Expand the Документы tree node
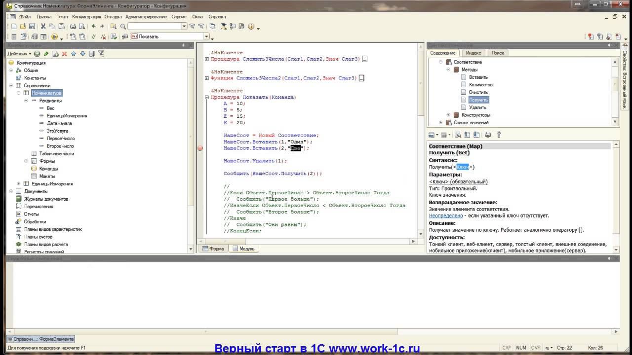Screen dimensions: 632x355 [x=10, y=191]
